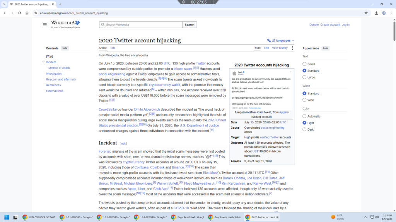Open Chrome three-dot menu
Viewport: 396px width, 222px height.
pos(391,13)
